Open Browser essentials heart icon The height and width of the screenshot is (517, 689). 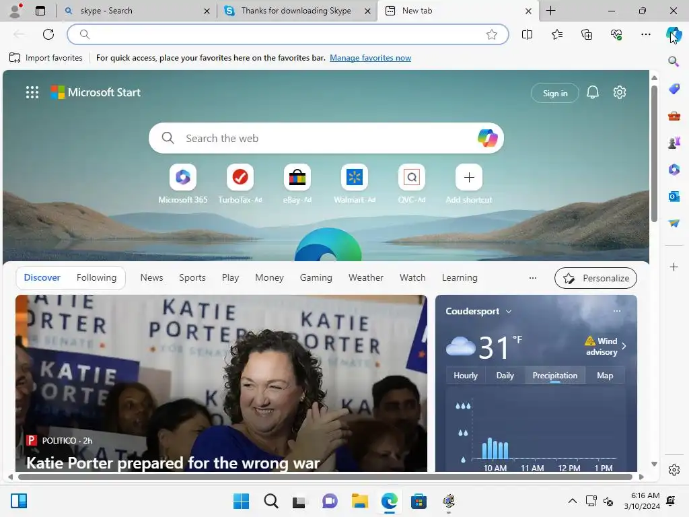pos(616,34)
